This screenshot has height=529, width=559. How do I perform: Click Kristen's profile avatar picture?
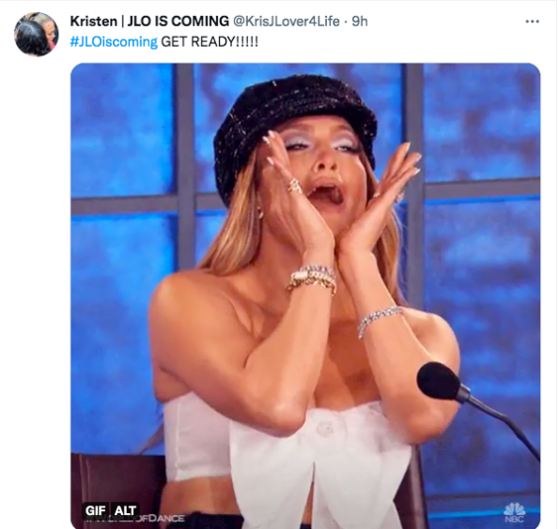coord(36,34)
